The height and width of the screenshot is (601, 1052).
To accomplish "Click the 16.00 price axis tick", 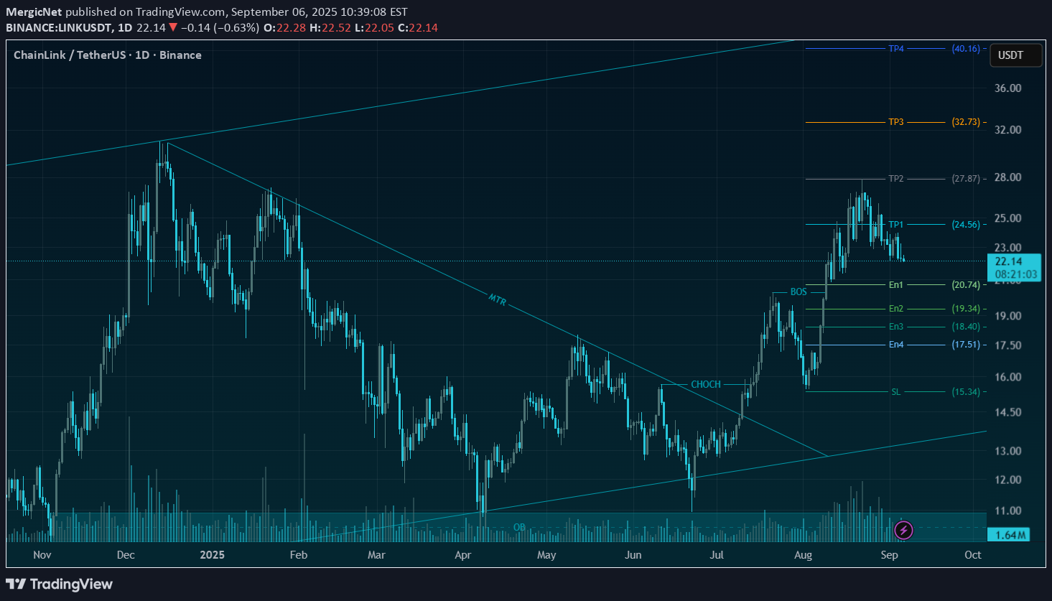I will pos(1008,377).
